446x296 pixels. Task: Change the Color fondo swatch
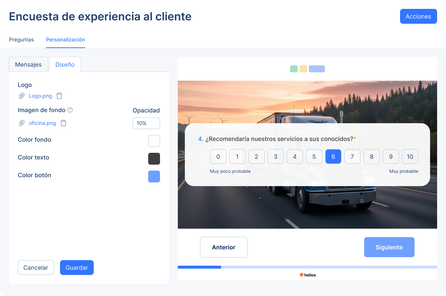tap(154, 141)
